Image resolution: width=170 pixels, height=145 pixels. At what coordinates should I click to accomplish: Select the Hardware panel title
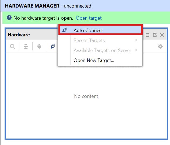(x=19, y=35)
